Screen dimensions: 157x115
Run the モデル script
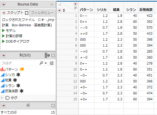coord(4,31)
